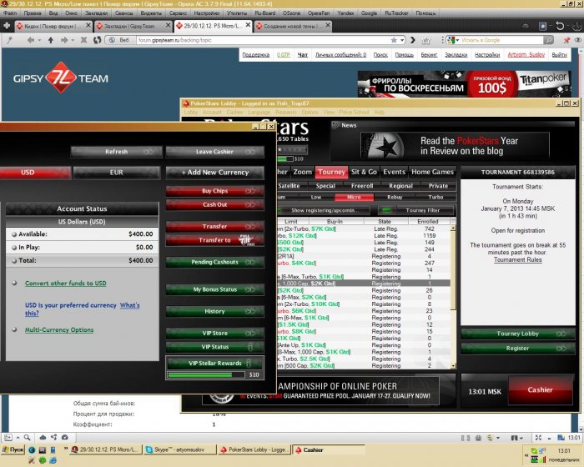The height and width of the screenshot is (467, 584).
Task: Click Titan Poker freeroll banner
Action: [464, 84]
